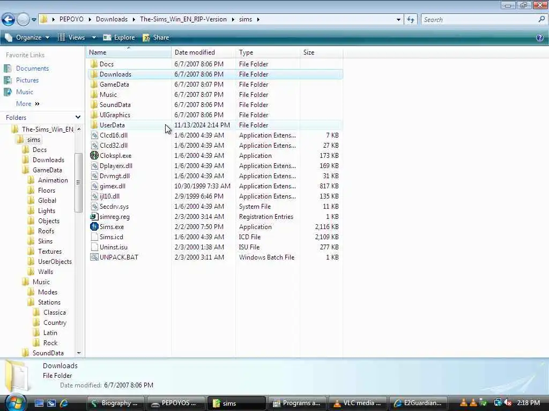Viewport: 549px width, 411px height.
Task: Select sims folder in the tree
Action: coord(34,140)
